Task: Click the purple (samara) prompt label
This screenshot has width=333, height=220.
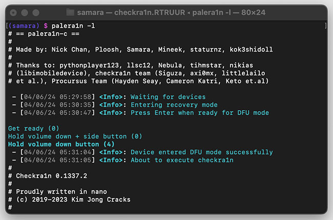Action: pyautogui.click(x=24, y=26)
